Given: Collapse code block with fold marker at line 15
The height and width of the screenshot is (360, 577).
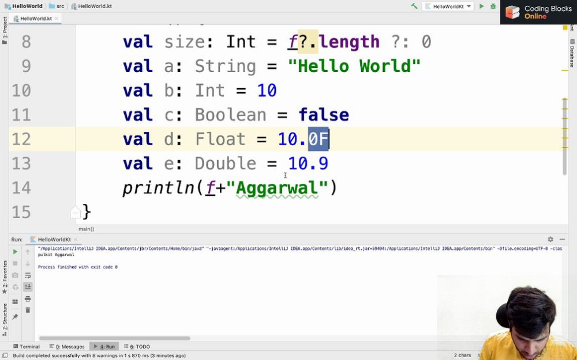Looking at the screenshot, I should tap(75, 213).
